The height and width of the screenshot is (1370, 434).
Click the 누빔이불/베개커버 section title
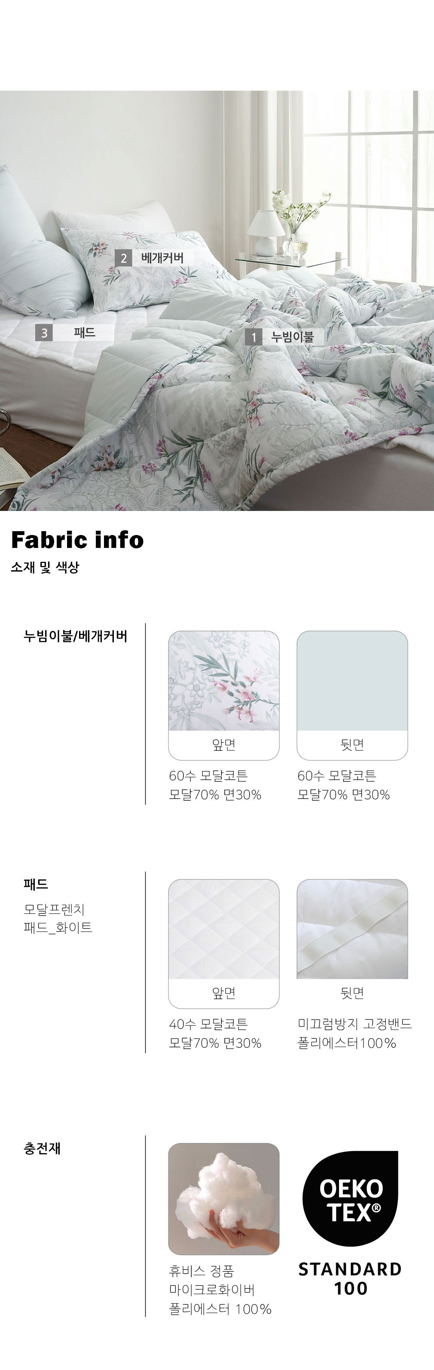76,636
